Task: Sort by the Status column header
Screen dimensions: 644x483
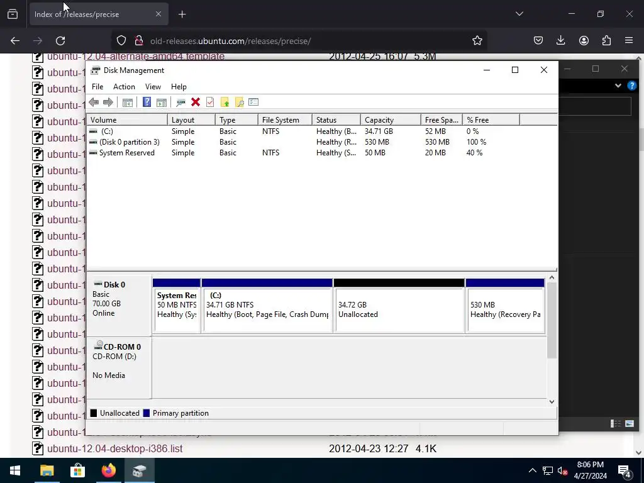Action: (336, 120)
